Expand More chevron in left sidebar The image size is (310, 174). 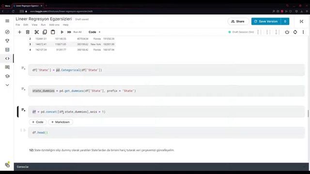coord(7,85)
